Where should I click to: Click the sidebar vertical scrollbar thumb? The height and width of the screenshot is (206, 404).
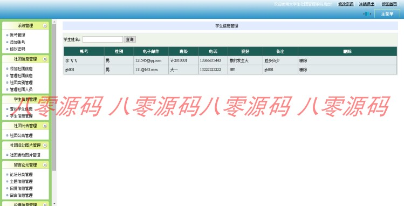pos(54,97)
